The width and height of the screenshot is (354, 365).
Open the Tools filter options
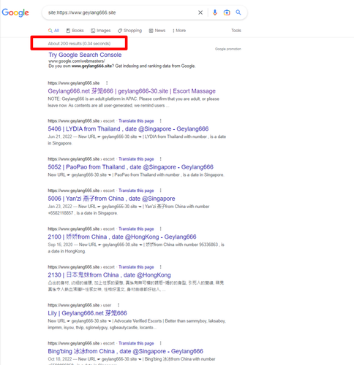coord(236,31)
